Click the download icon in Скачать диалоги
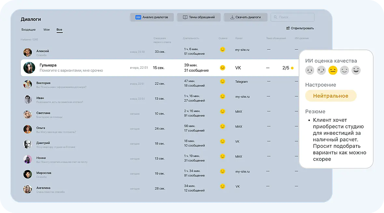 tap(232, 17)
